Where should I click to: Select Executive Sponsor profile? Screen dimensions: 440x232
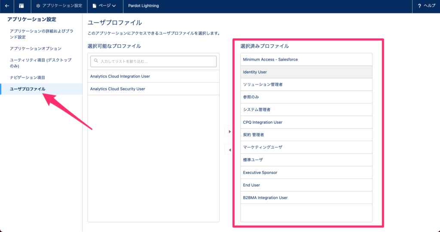click(x=306, y=172)
